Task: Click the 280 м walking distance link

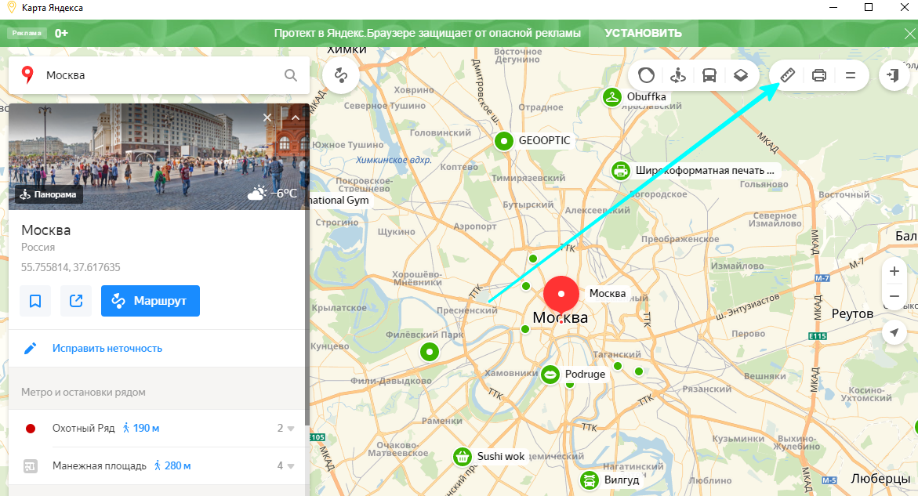Action: 172,466
